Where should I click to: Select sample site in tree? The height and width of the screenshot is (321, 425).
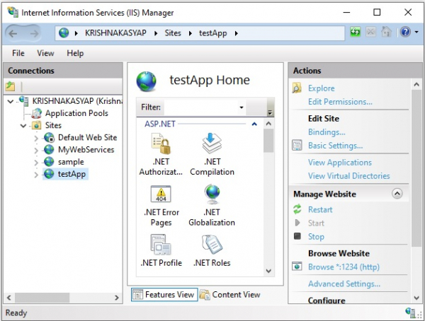click(71, 162)
